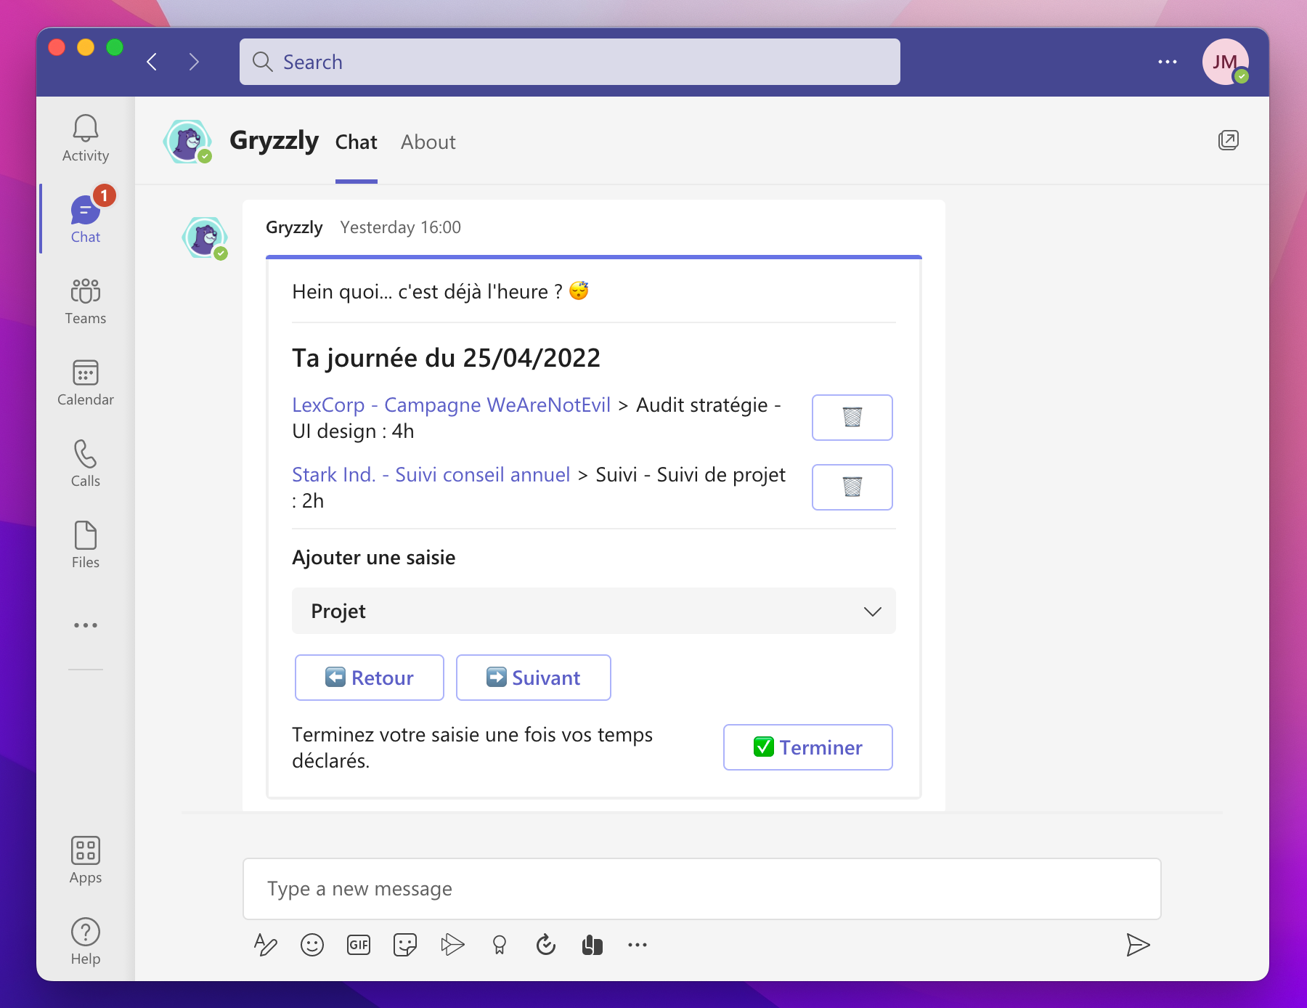Show more apps in sidebar
Image resolution: width=1307 pixels, height=1008 pixels.
click(85, 625)
